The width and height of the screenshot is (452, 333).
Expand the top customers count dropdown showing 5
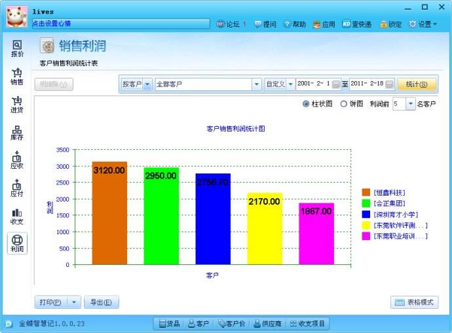[411, 103]
